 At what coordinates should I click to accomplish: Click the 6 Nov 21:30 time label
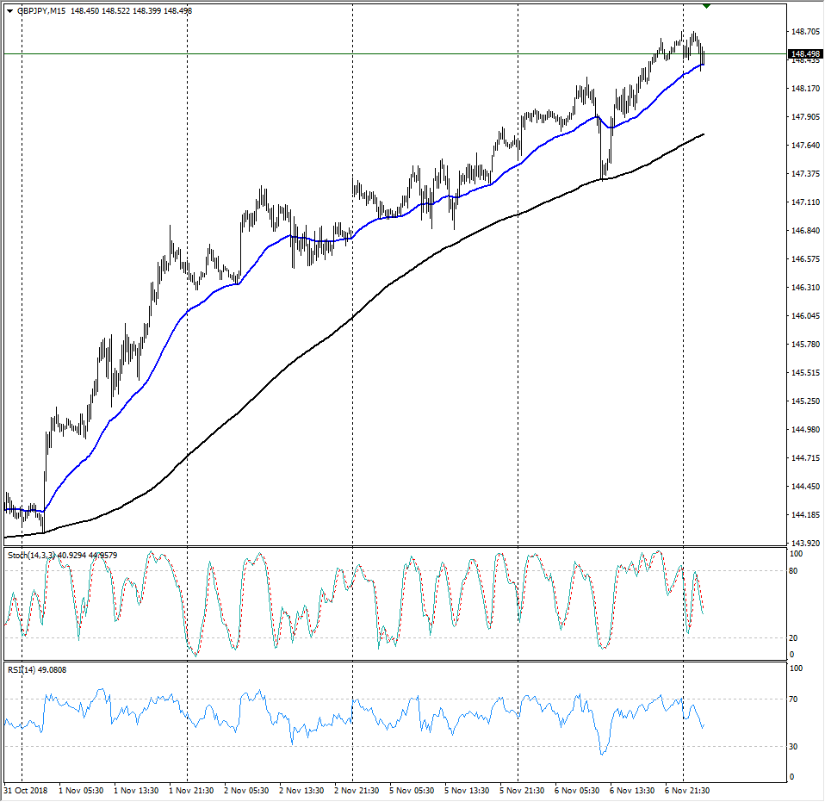[x=686, y=789]
